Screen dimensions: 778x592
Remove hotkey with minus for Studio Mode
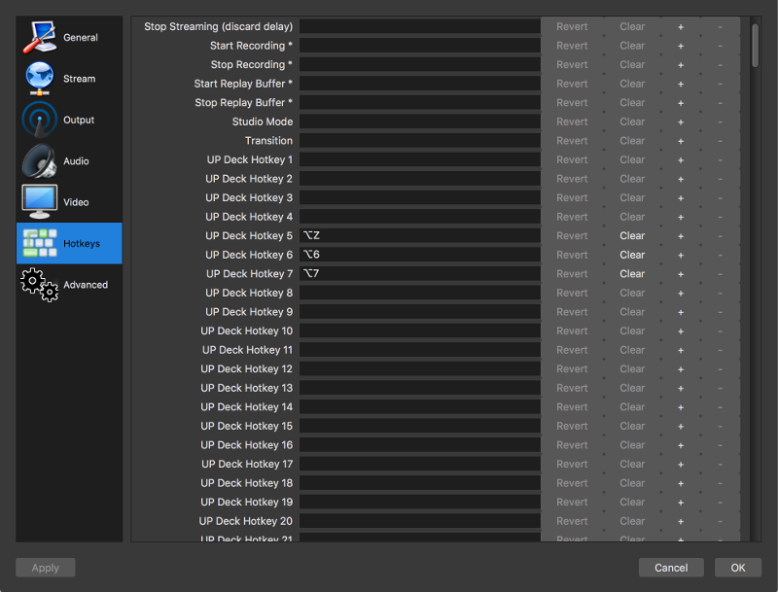720,122
